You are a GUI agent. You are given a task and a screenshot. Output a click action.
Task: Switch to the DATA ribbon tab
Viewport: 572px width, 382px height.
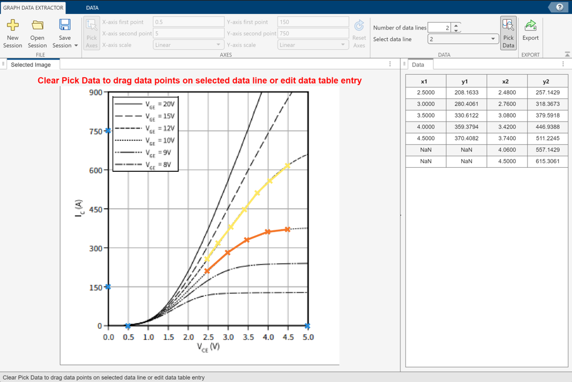pyautogui.click(x=92, y=8)
